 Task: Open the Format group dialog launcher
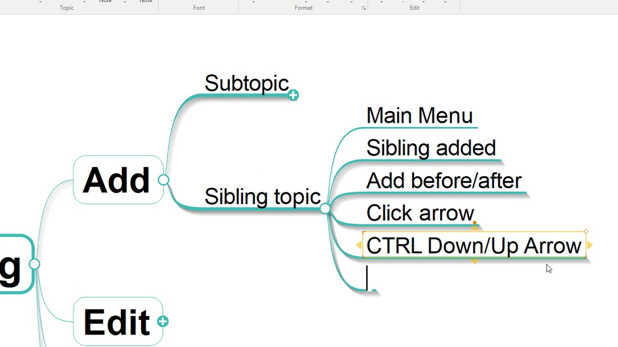click(x=364, y=8)
